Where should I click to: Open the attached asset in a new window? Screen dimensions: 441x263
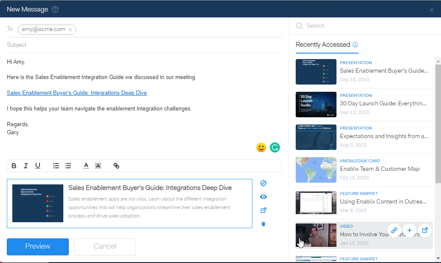263,210
